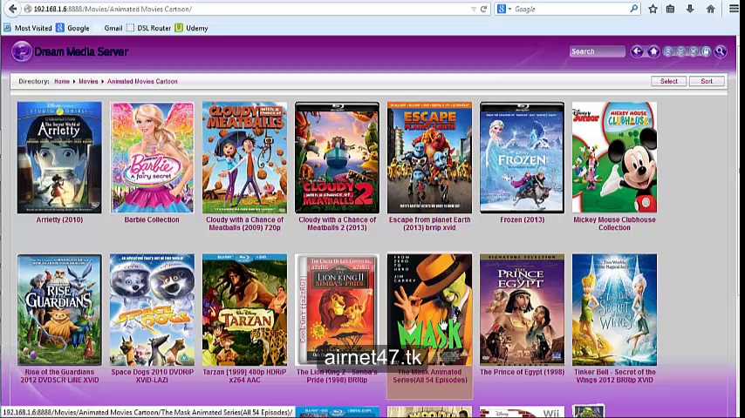Open Cloudy with a Chance of Meatballs 2 poster
This screenshot has height=418, width=745.
(x=337, y=157)
